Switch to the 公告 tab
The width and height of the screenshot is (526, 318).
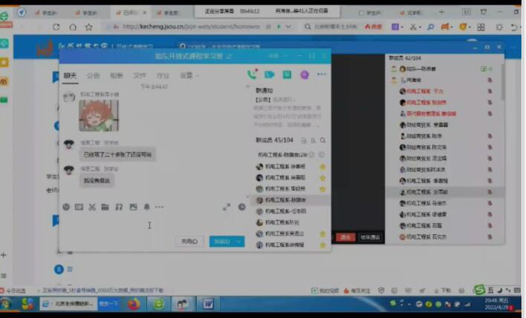point(93,76)
